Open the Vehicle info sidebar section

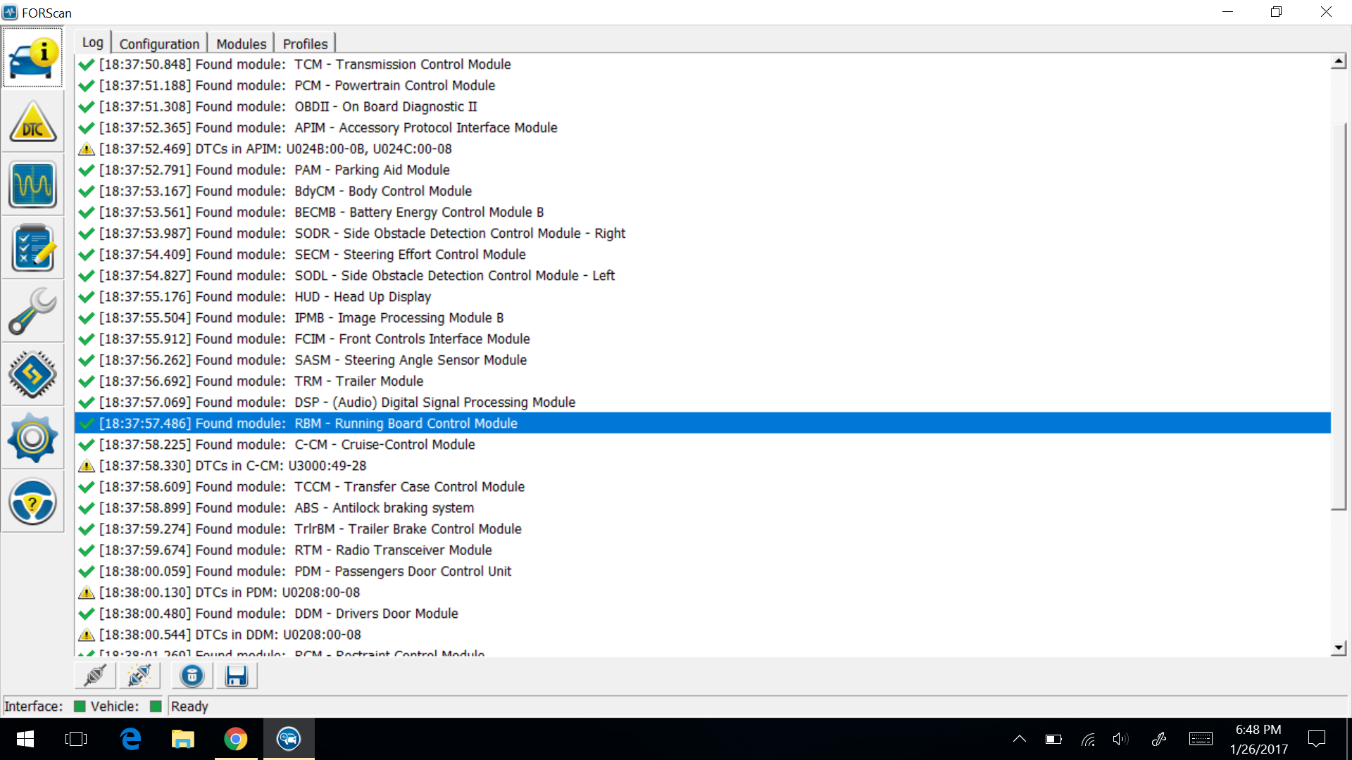(x=32, y=58)
